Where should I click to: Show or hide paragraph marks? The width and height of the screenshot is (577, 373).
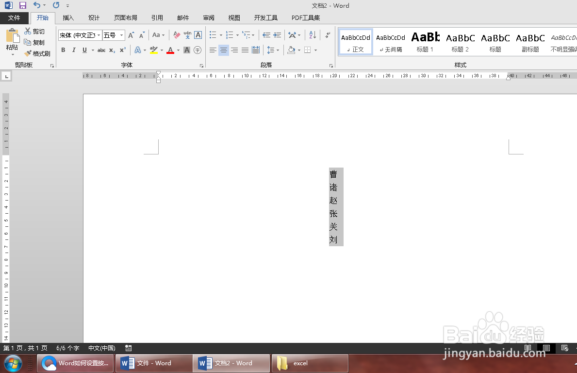(327, 35)
